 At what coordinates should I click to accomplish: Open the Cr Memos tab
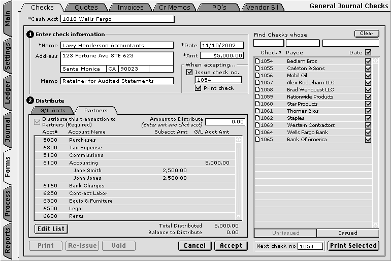click(x=175, y=8)
